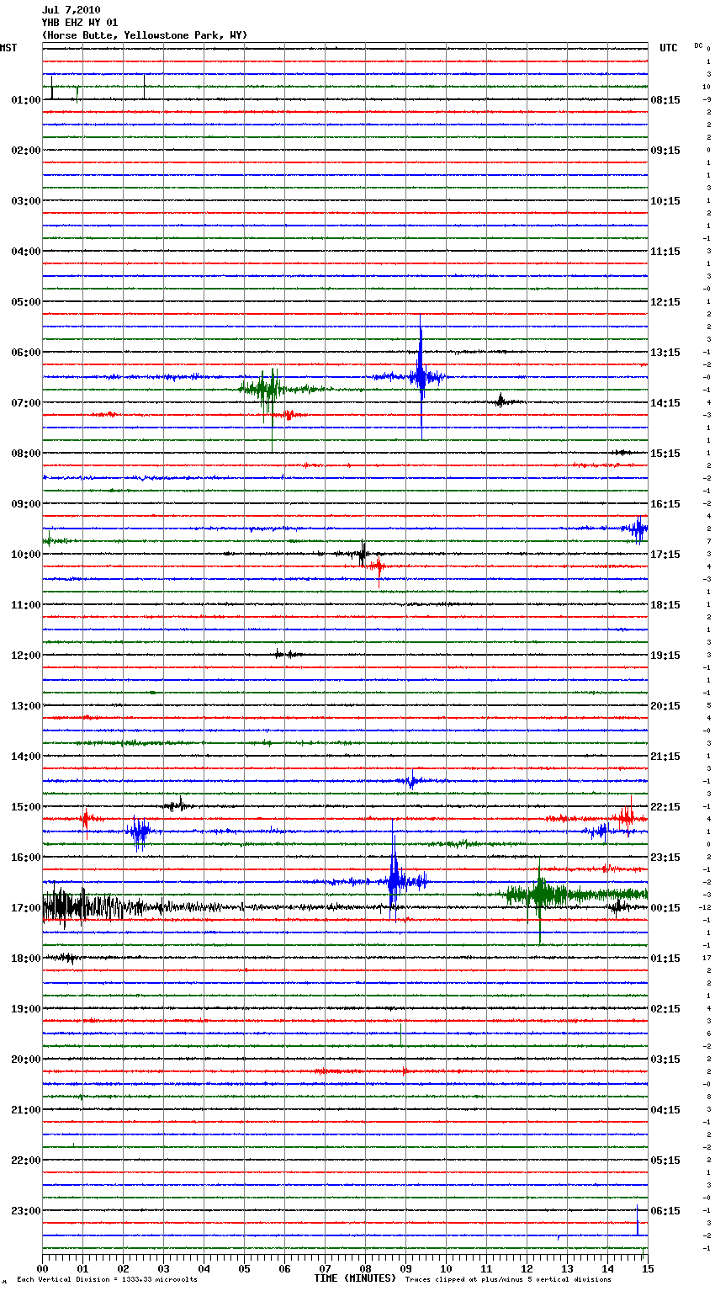Viewport: 715px width, 1291px height.
Task: Click the 14:15 UTC time label
Action: click(665, 403)
